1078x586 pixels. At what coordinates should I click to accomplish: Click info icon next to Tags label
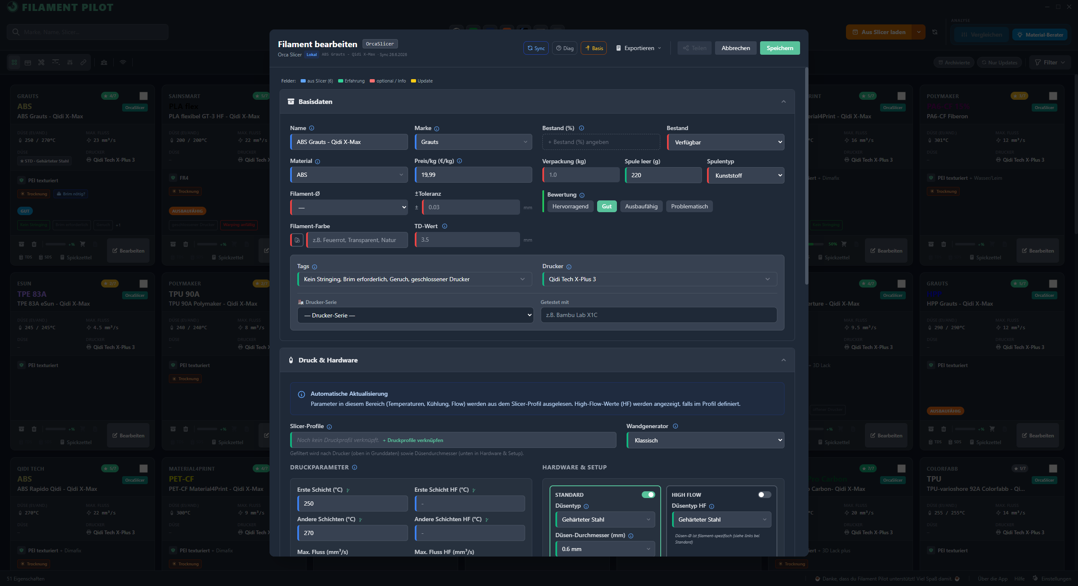(x=315, y=266)
